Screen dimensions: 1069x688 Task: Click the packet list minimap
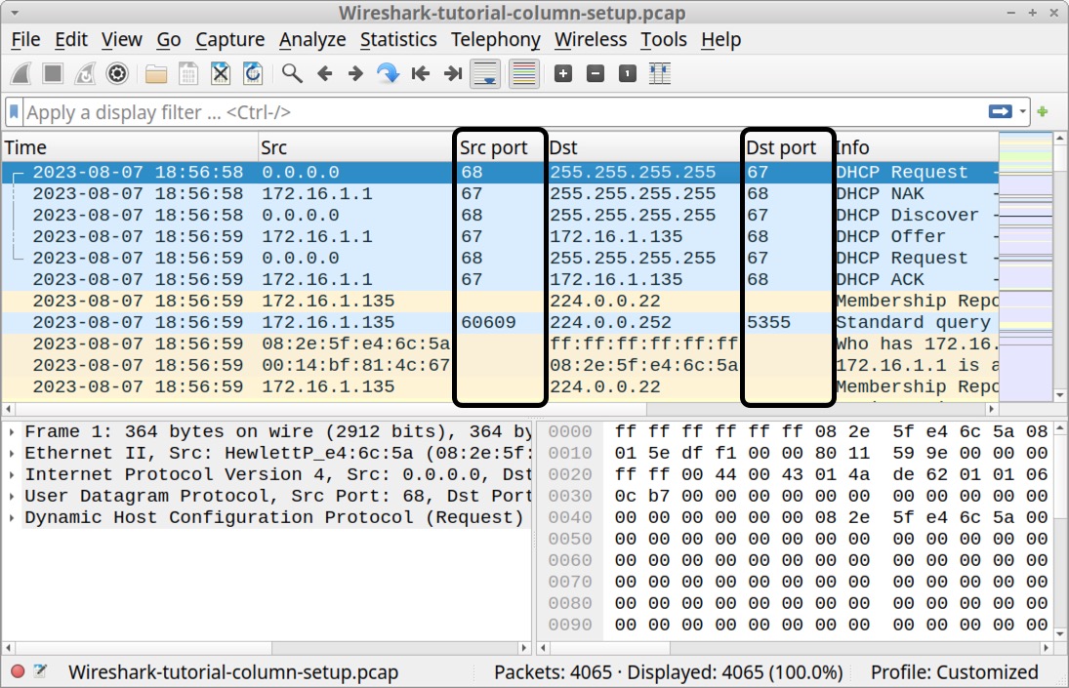click(x=1025, y=267)
